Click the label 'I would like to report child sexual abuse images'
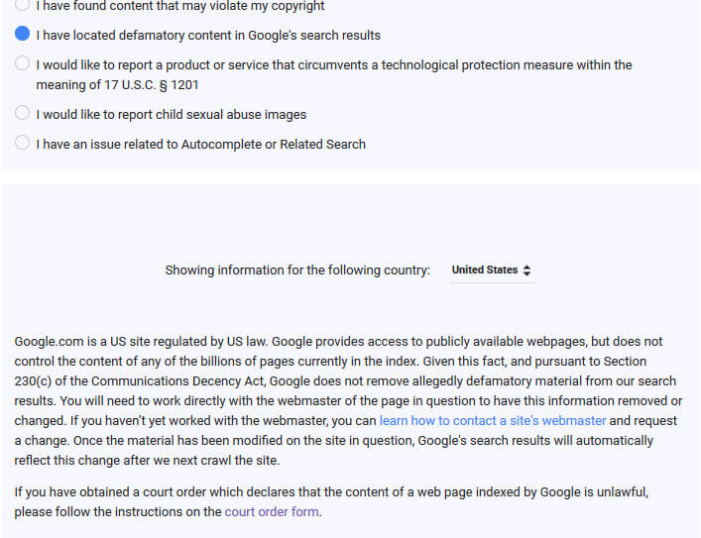701x538 pixels. (172, 115)
